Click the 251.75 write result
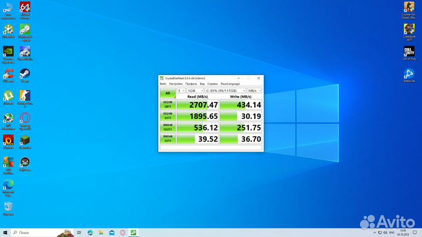The height and width of the screenshot is (237, 422). (241, 128)
